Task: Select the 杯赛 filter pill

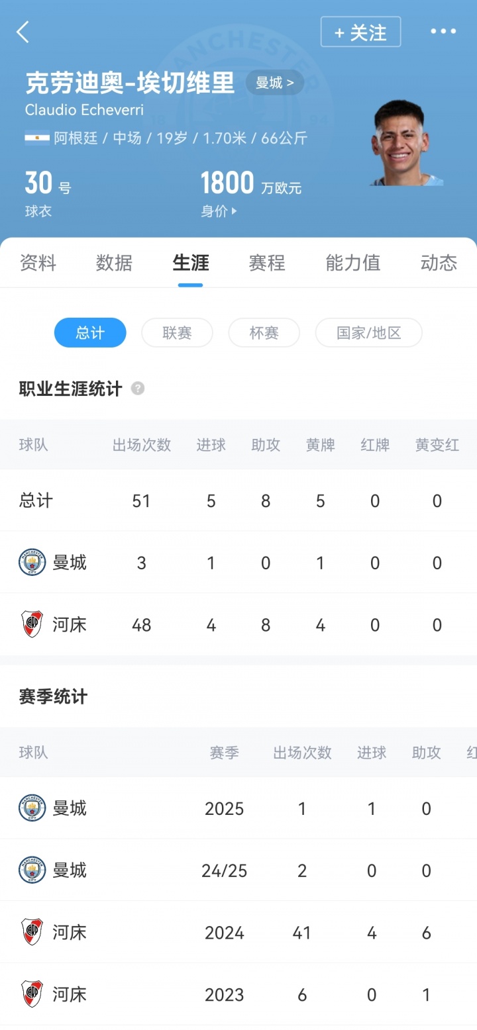Action: point(264,333)
